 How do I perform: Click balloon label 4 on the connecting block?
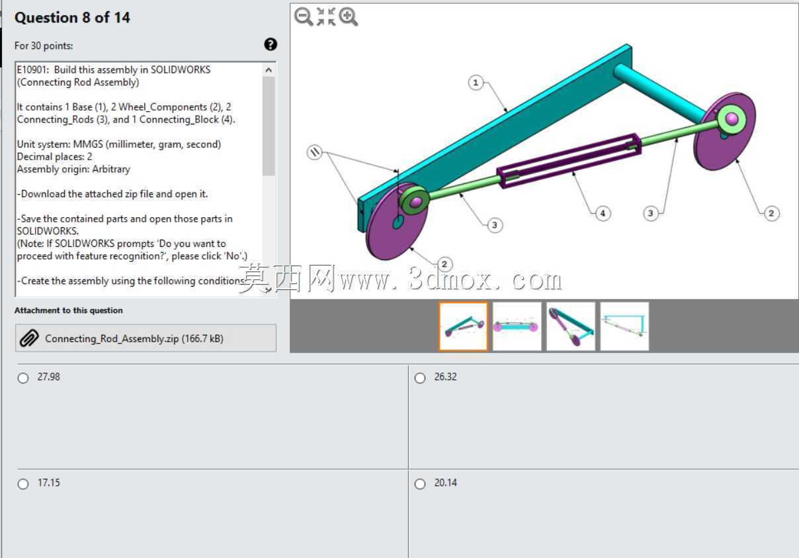point(602,213)
